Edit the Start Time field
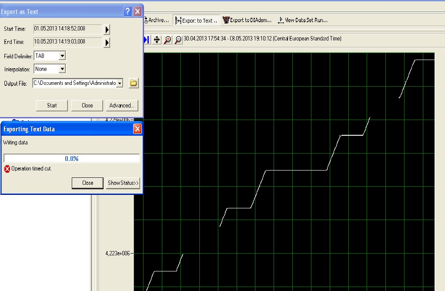 pos(67,29)
